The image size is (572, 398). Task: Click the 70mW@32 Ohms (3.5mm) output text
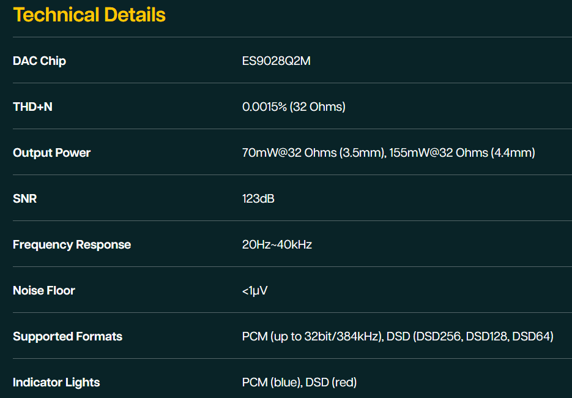point(314,152)
